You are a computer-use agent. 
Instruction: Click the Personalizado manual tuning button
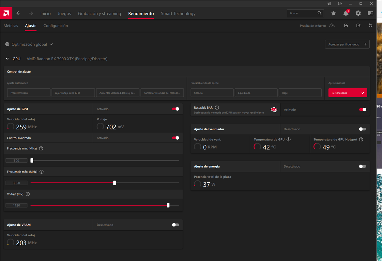348,93
